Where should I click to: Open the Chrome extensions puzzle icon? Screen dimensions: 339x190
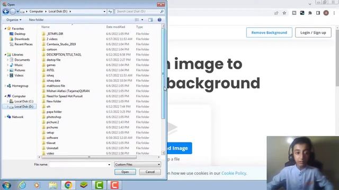click(310, 13)
